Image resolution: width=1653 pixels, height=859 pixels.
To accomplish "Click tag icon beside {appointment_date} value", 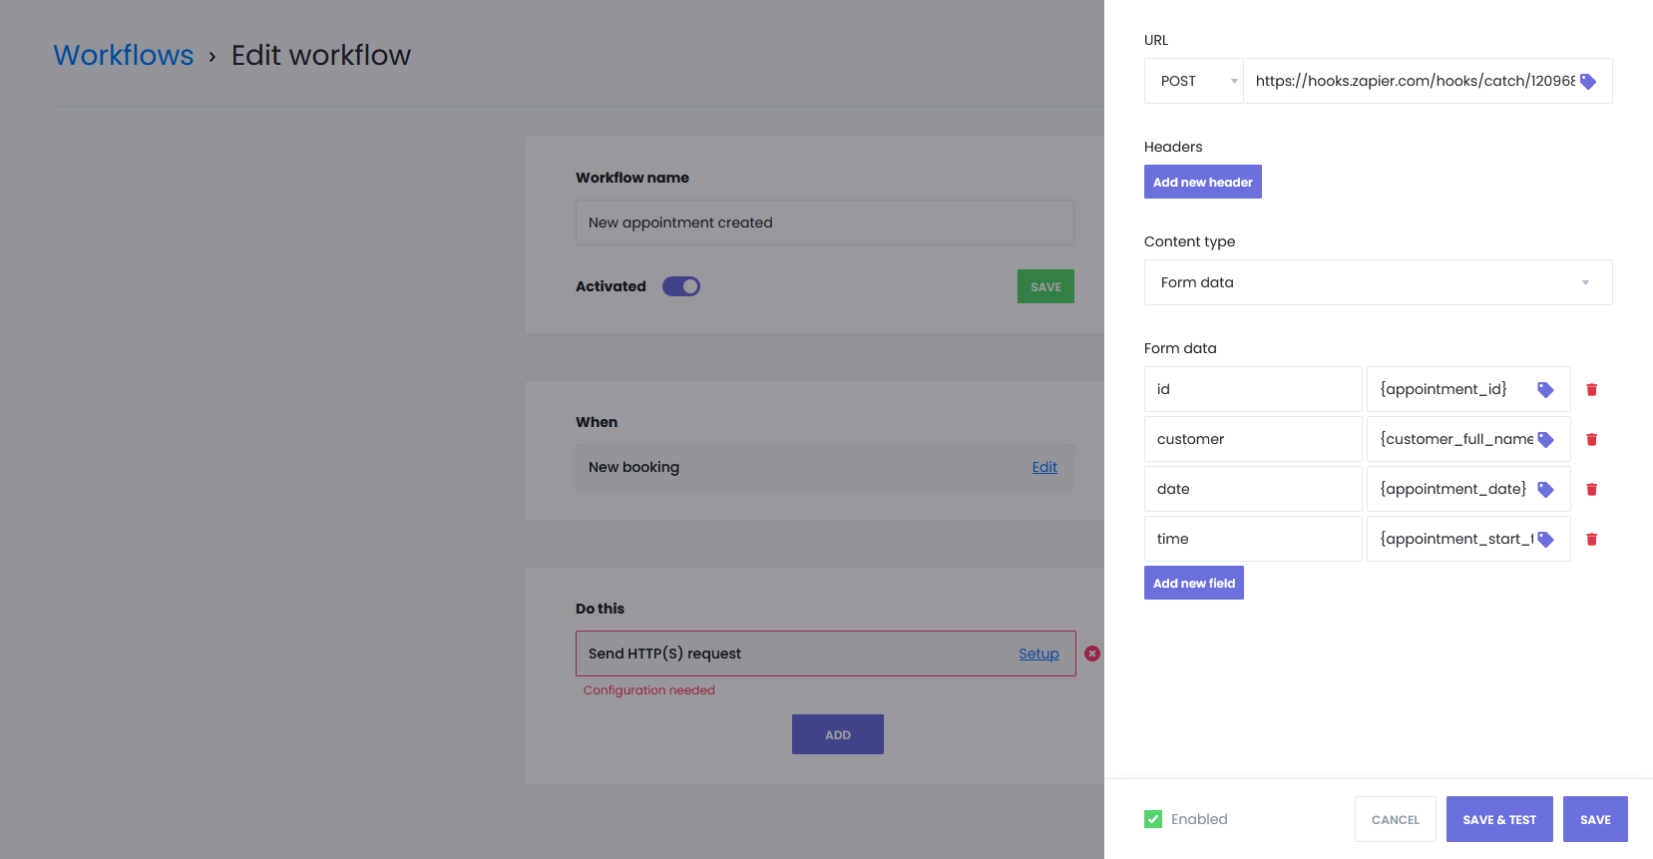I will [1545, 490].
